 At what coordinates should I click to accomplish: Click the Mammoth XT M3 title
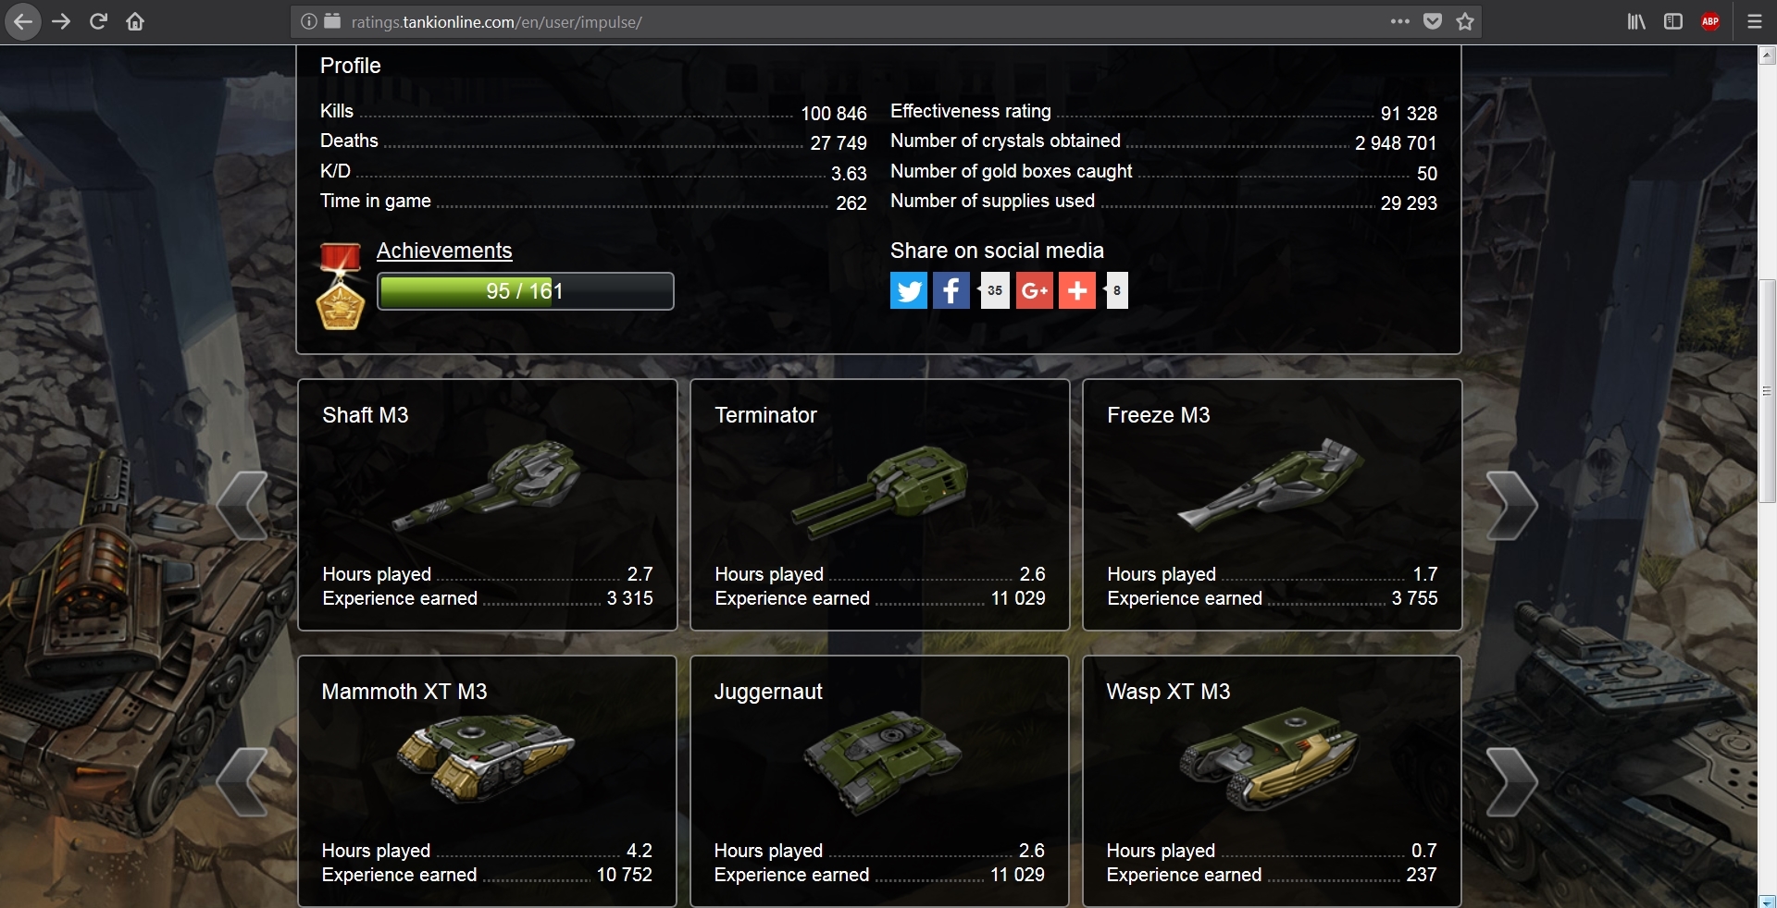coord(404,692)
